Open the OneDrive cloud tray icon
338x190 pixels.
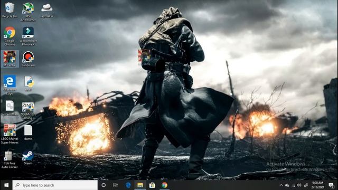click(x=287, y=185)
